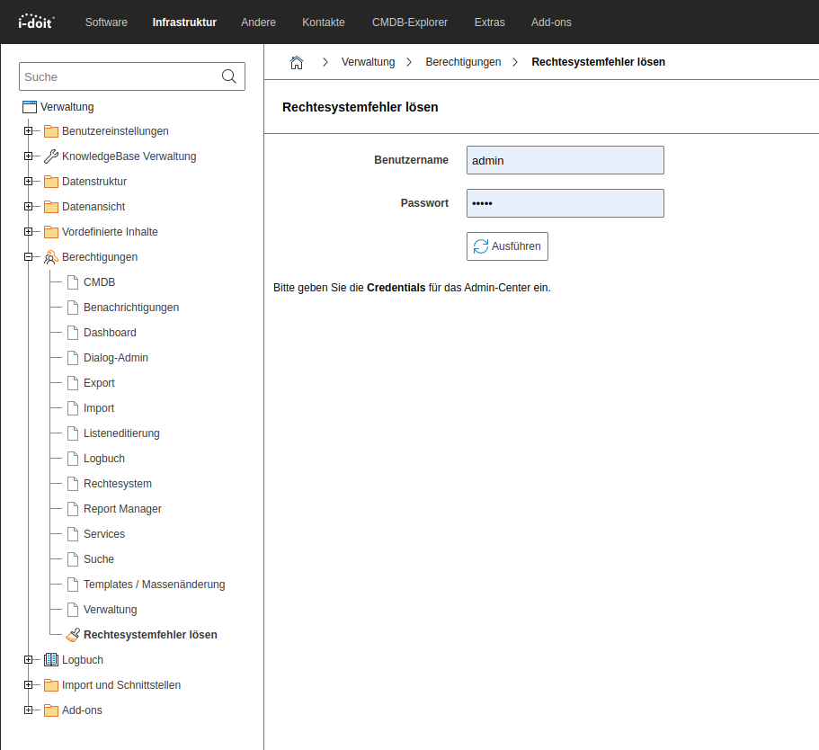819x750 pixels.
Task: Click the Verwaltung root window icon
Action: (30, 107)
